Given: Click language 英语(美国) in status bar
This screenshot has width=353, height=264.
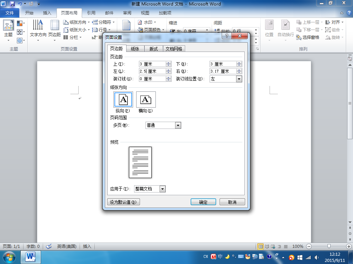Looking at the screenshot, I should point(67,246).
